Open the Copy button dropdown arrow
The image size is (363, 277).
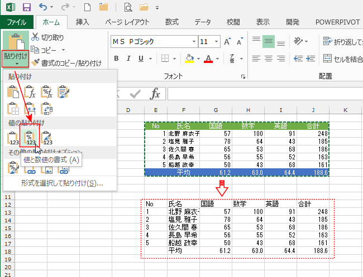[x=64, y=50]
